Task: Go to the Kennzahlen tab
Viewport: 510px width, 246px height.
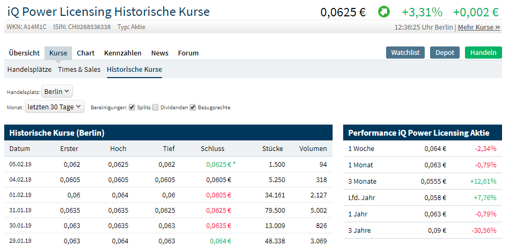Action: coord(123,53)
